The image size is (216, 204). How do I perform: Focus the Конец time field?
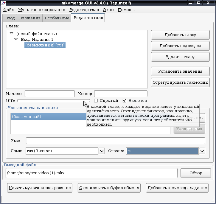pyautogui.click(x=121, y=94)
